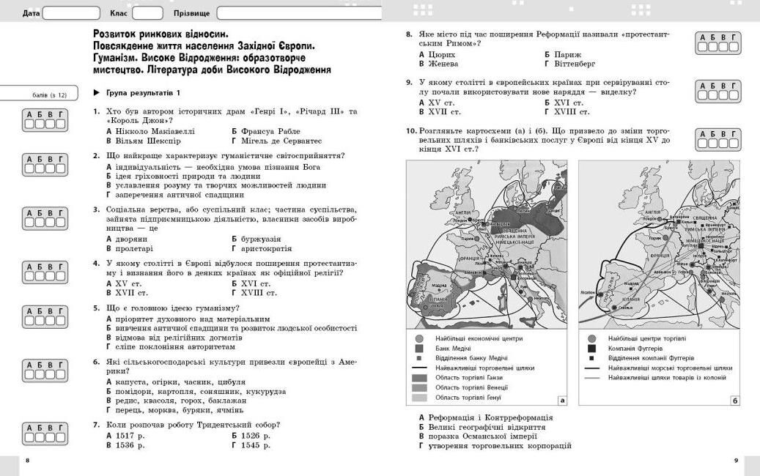Screen dimensions: 760x476
Task: Mark answer box А for question 2
Action: pyautogui.click(x=29, y=168)
